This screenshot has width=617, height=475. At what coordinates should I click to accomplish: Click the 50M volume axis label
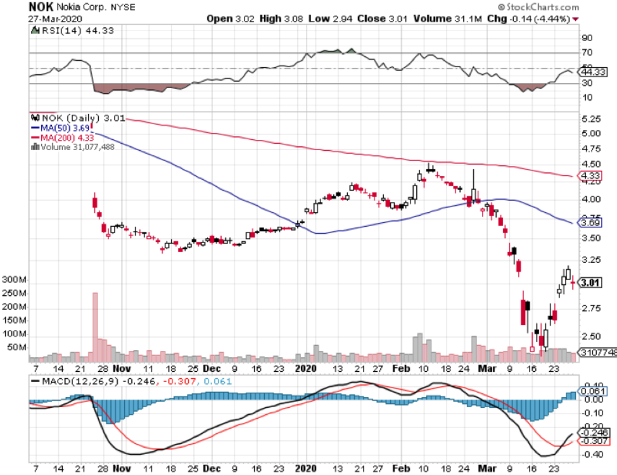16,348
